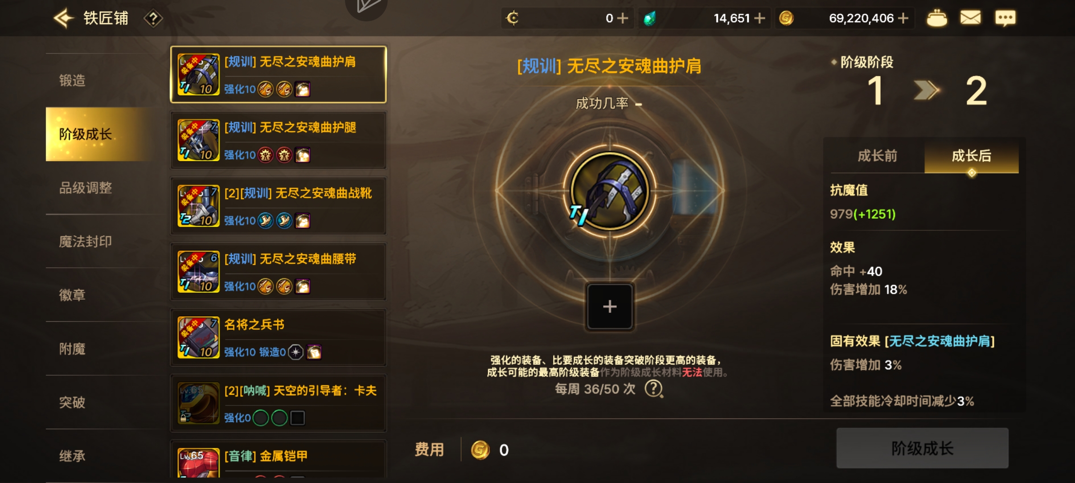Open the inventory bag icon
The width and height of the screenshot is (1075, 483).
[x=937, y=18]
